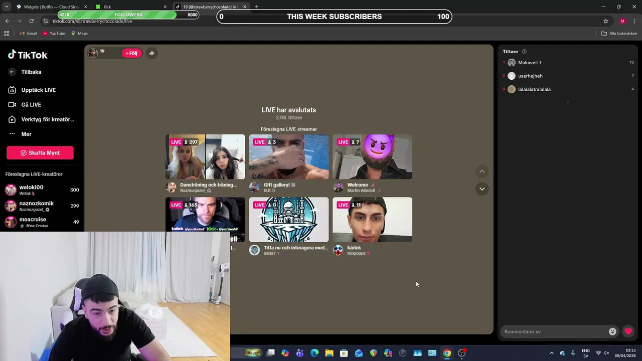Open suggested creator weloki00
Screen dimensions: 642x361
[42, 190]
